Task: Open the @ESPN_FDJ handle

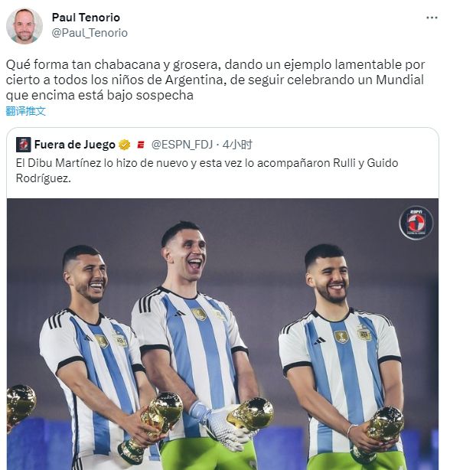Action: click(182, 145)
